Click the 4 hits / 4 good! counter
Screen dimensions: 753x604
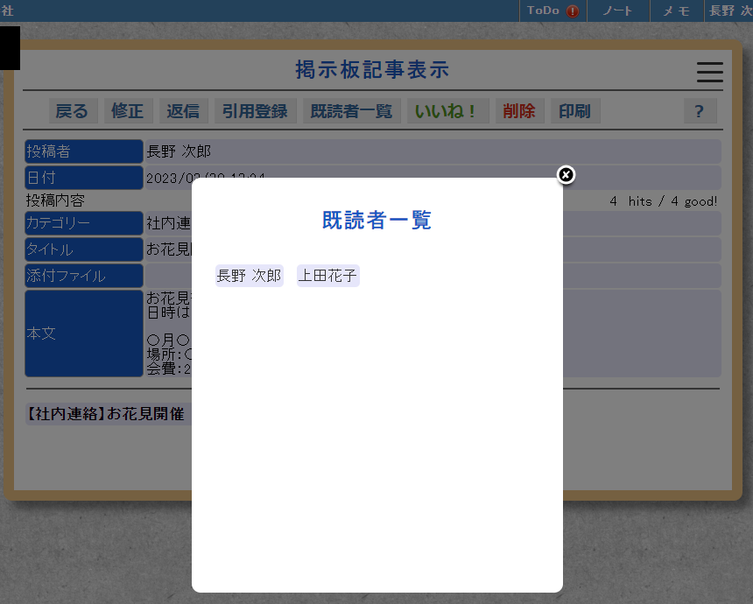[664, 201]
